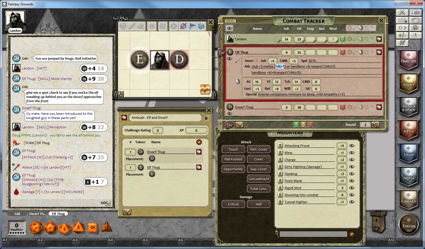Click the dice tower icon
The image size is (425, 249).
tap(377, 222)
